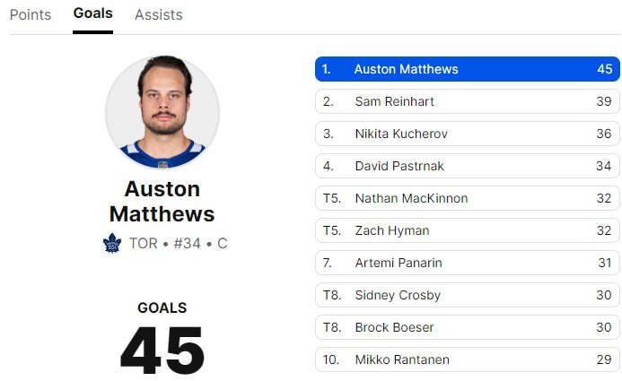Click the TOR team abbreviation text
The image size is (622, 381).
pyautogui.click(x=144, y=244)
